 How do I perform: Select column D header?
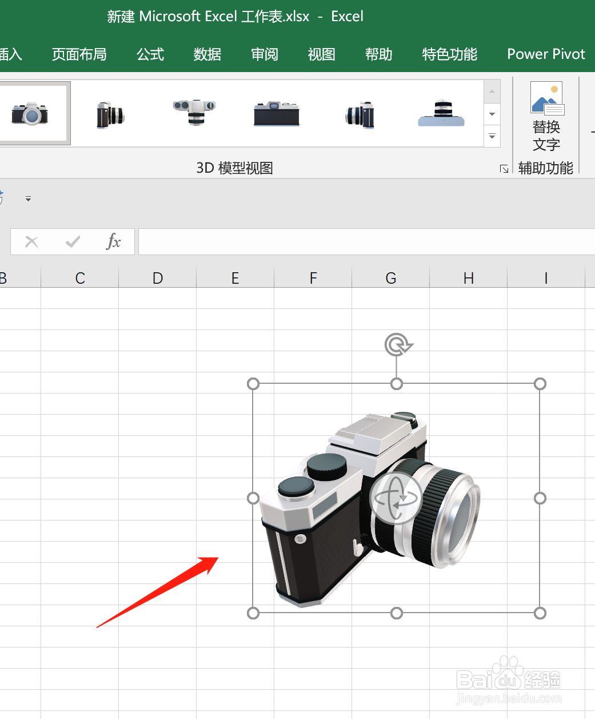pos(158,278)
